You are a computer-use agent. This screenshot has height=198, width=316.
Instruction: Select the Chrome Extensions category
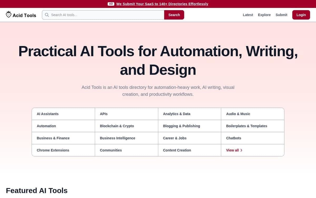click(63, 150)
